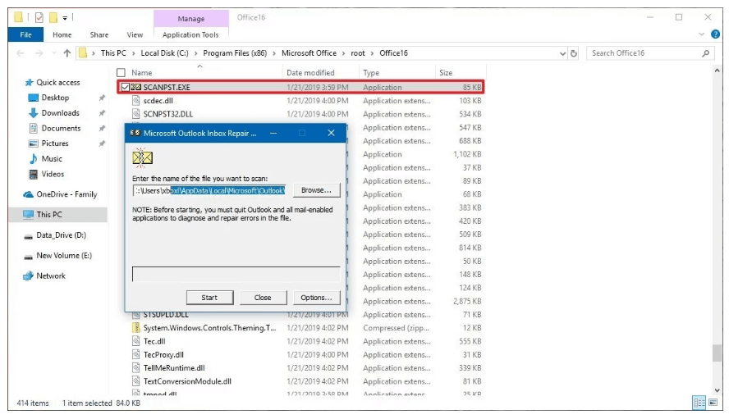
Task: Select This PC in the sidebar
Action: [58, 215]
